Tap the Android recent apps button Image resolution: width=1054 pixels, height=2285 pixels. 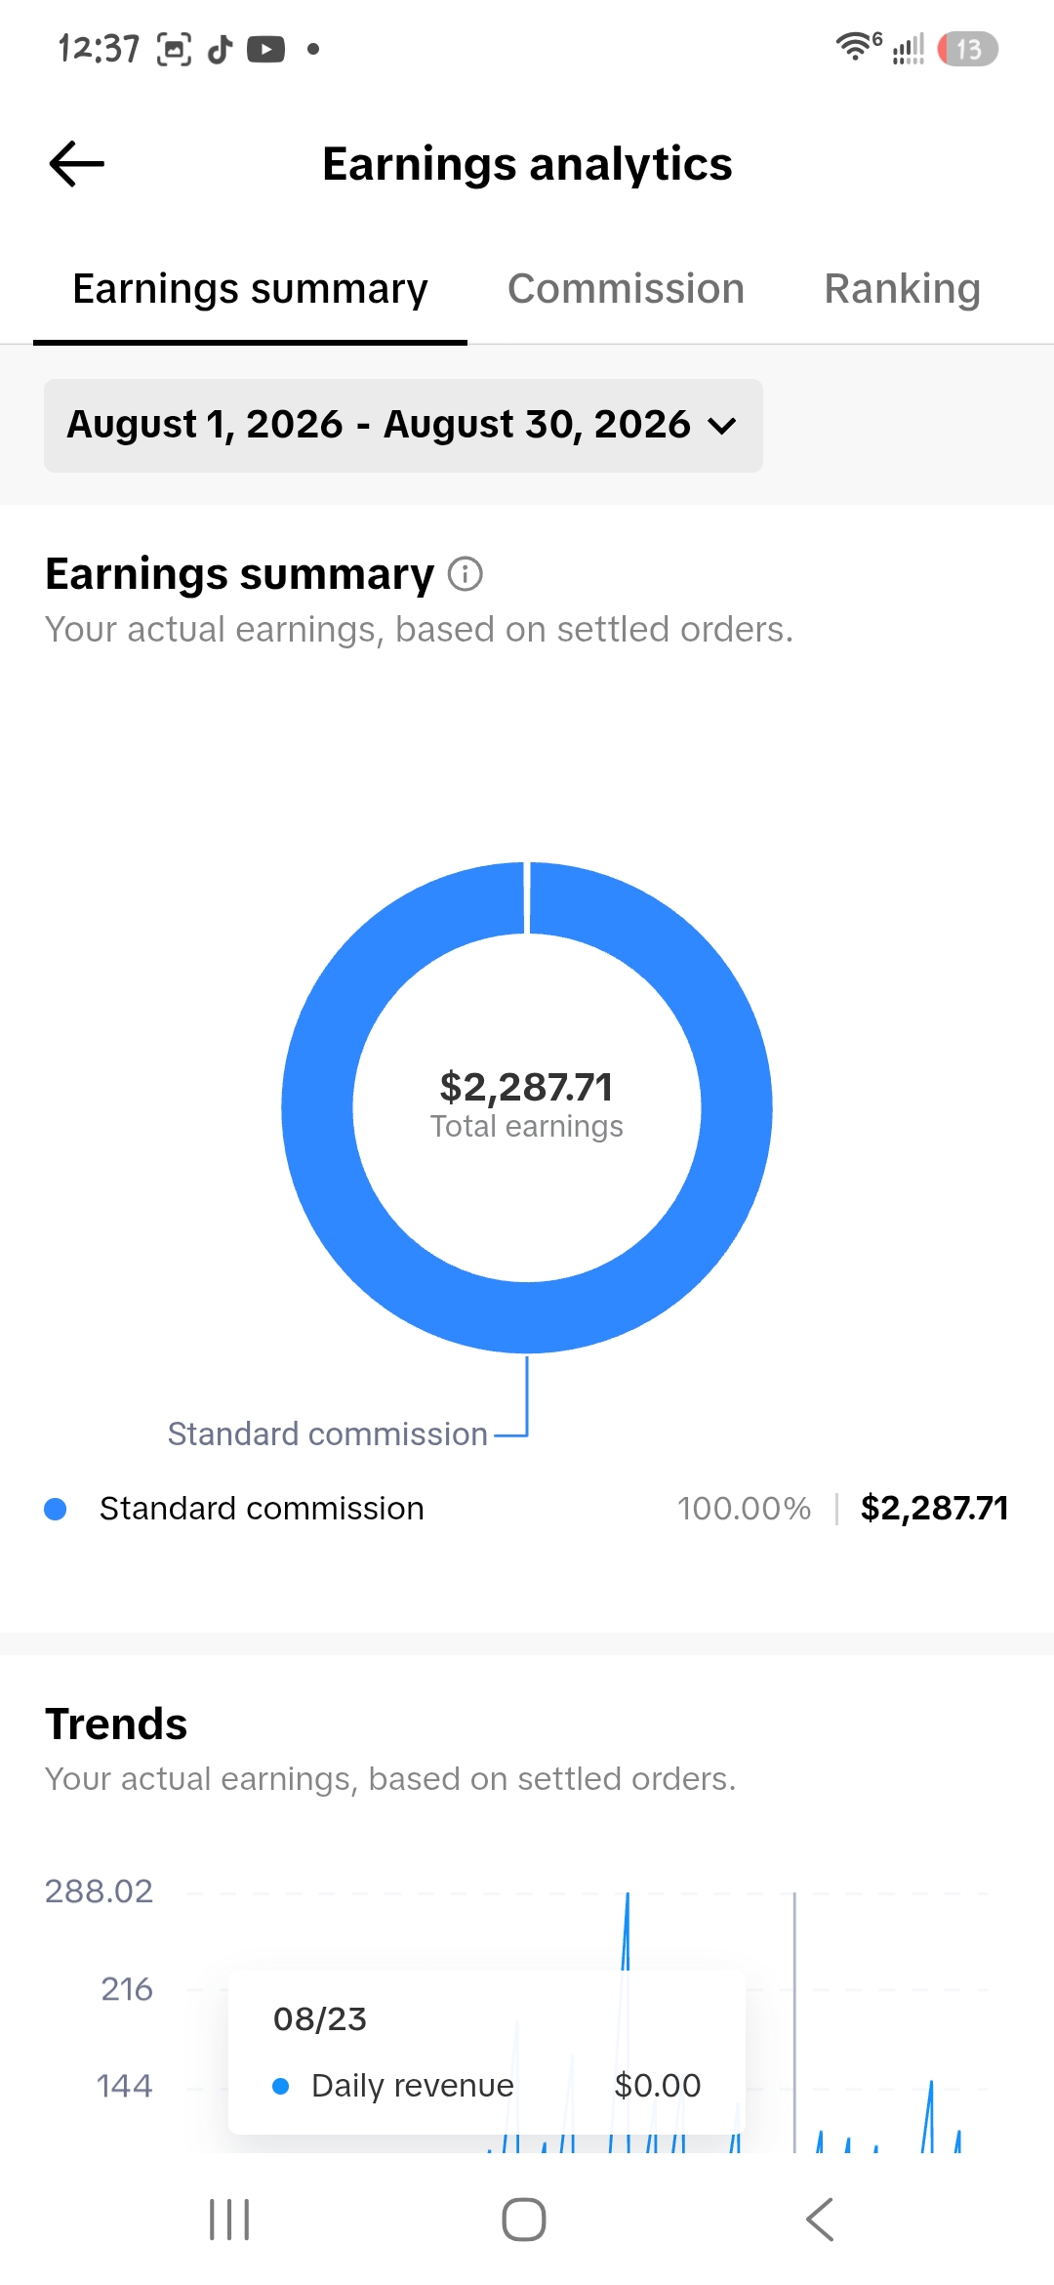(x=230, y=2220)
